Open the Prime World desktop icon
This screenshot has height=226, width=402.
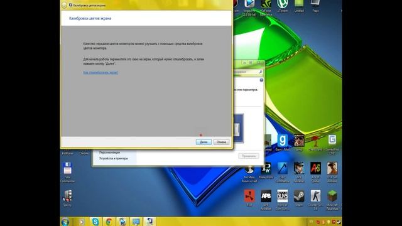tap(266, 170)
